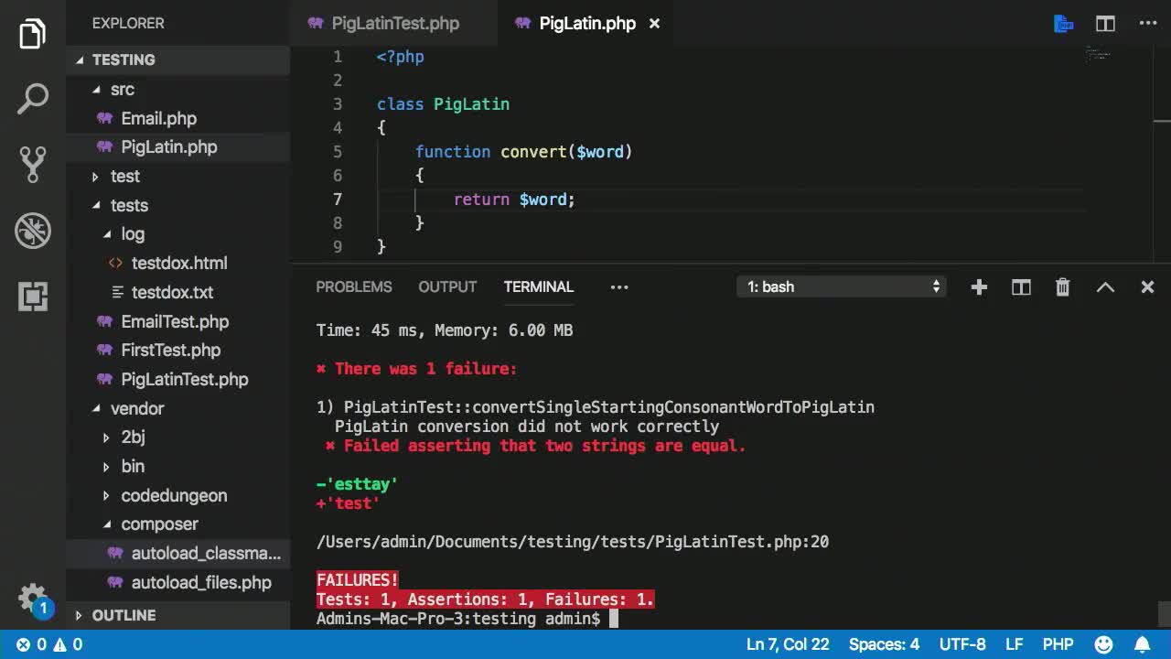The image size is (1171, 659).
Task: Split the terminal pane
Action: pyautogui.click(x=1021, y=286)
